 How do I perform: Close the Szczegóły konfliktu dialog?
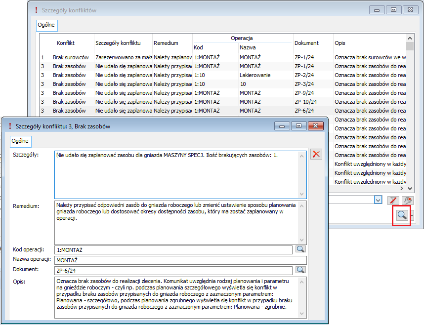(x=315, y=126)
